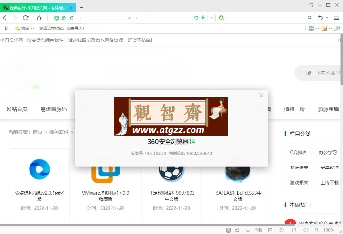The image size is (343, 234).
Task: Go back to the previous page
Action: 5,18
